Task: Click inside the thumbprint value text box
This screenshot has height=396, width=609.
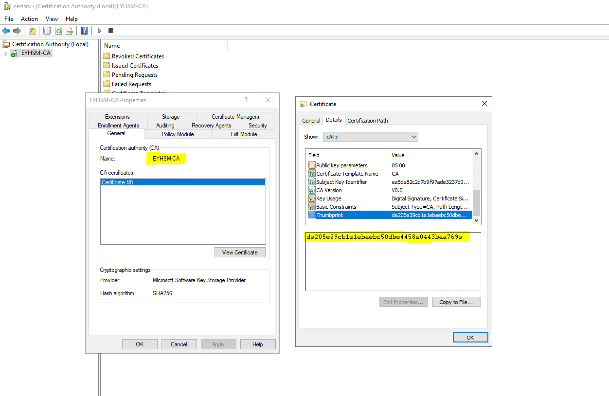Action: click(x=393, y=261)
